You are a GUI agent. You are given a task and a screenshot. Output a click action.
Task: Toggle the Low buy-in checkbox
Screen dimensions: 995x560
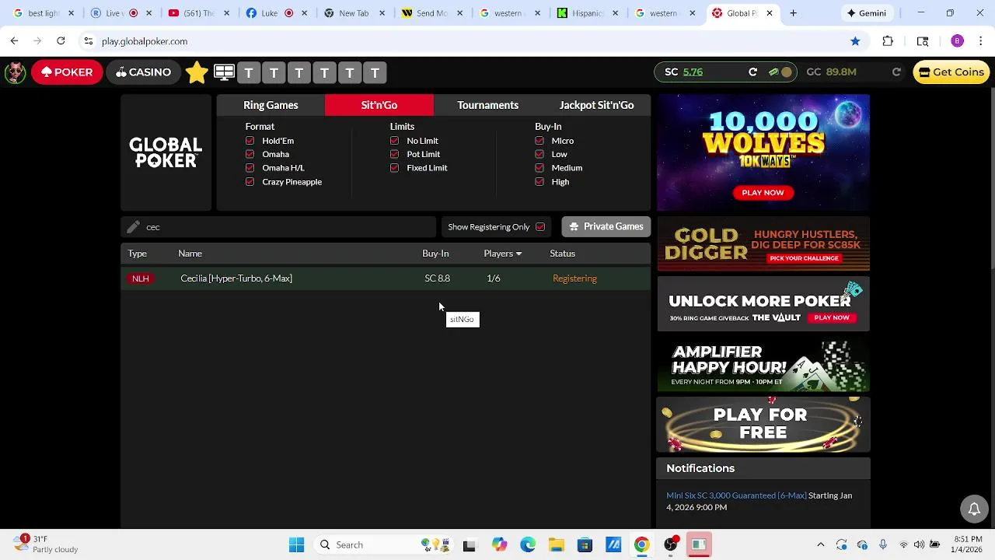click(x=539, y=154)
